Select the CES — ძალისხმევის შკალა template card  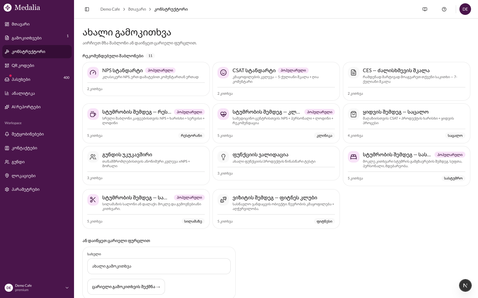pos(406,81)
